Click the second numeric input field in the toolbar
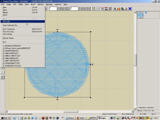Viewport: 160px width, 120px height. point(75,9)
